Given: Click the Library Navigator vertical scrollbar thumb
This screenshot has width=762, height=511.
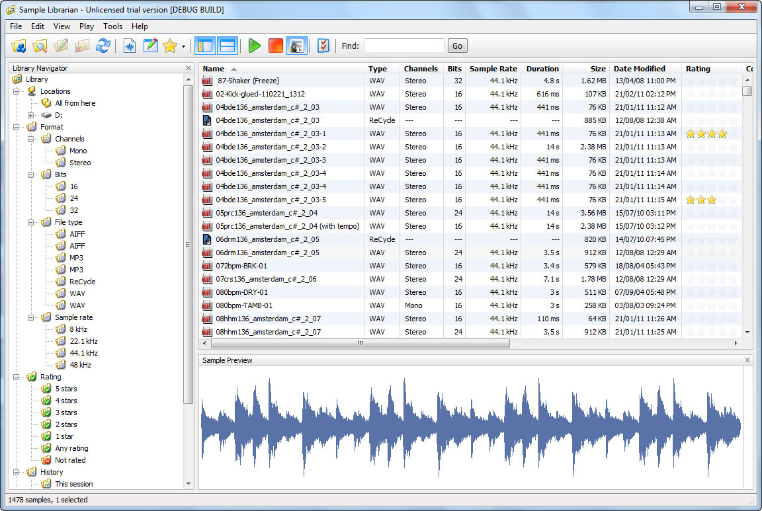Looking at the screenshot, I should point(188,245).
